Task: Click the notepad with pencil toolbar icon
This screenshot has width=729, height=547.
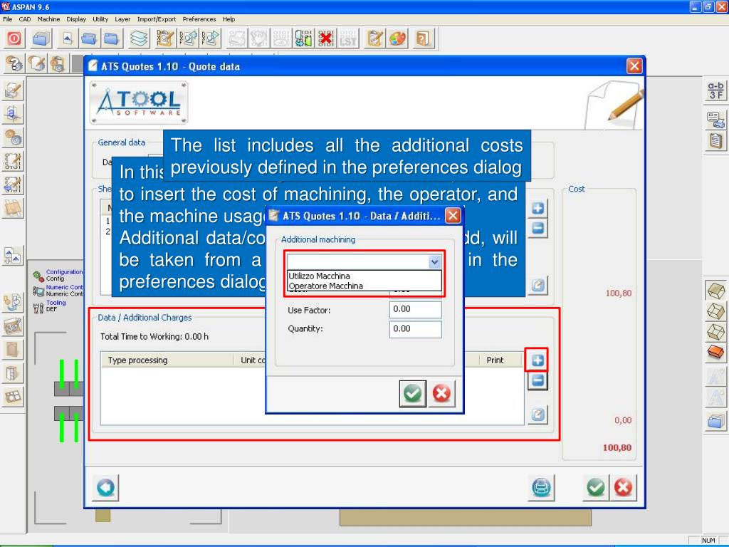Action: point(374,38)
